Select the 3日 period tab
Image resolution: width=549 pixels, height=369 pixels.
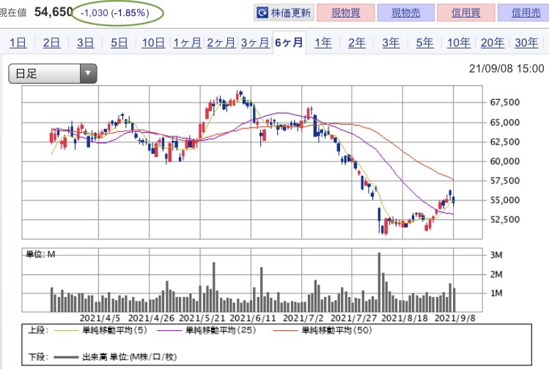pos(86,43)
